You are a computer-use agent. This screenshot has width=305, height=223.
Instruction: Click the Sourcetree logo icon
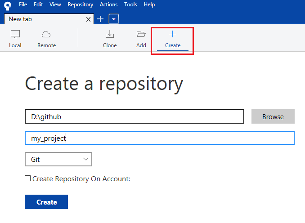[x=7, y=5]
